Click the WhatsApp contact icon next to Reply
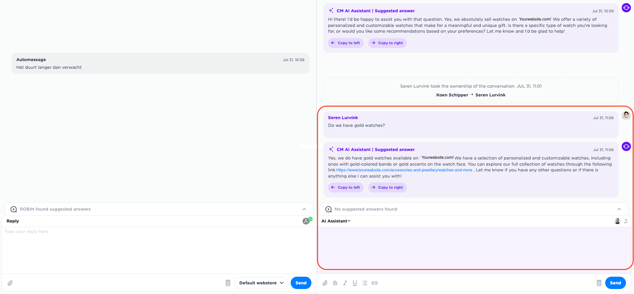 [306, 221]
